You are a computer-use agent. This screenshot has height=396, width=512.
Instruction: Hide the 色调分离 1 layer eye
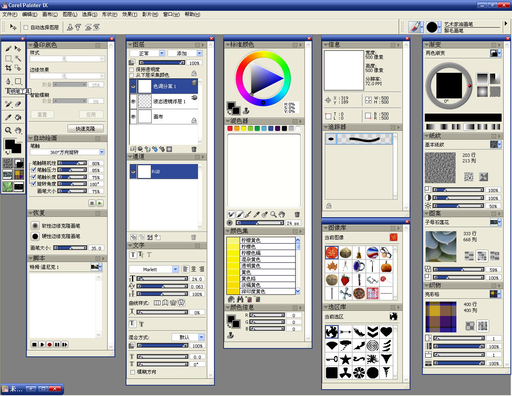[x=133, y=86]
